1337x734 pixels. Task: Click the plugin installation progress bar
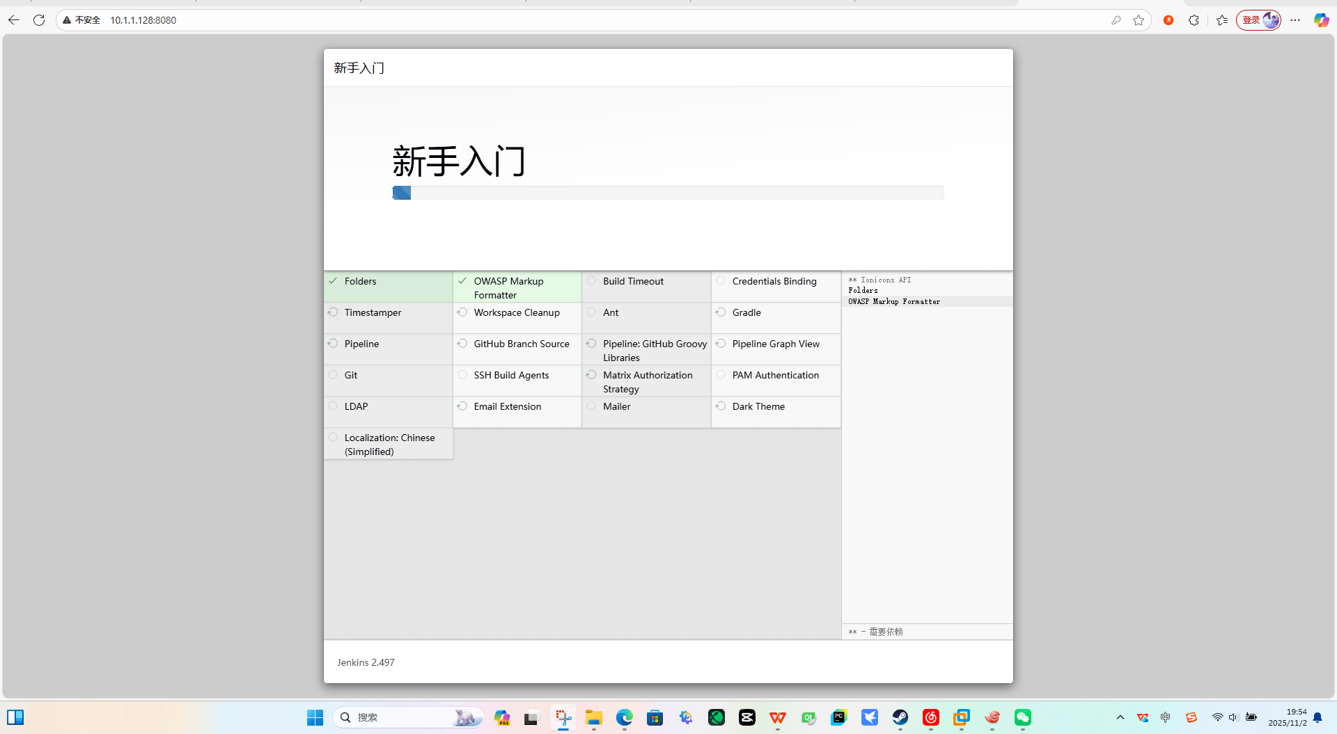coord(668,193)
